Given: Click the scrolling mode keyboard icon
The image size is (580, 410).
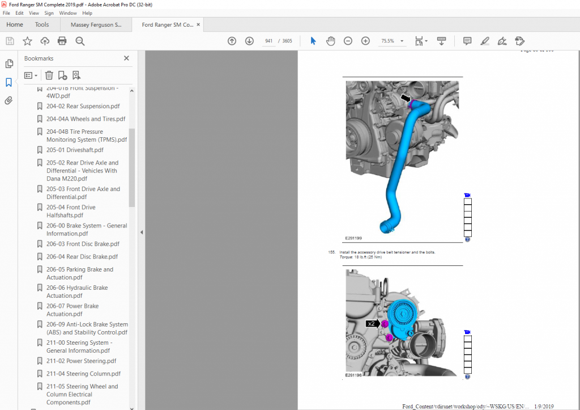Looking at the screenshot, I should pos(441,41).
